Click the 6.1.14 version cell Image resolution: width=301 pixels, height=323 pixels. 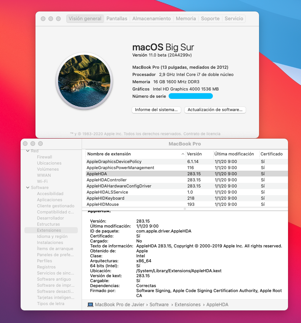tap(193, 161)
